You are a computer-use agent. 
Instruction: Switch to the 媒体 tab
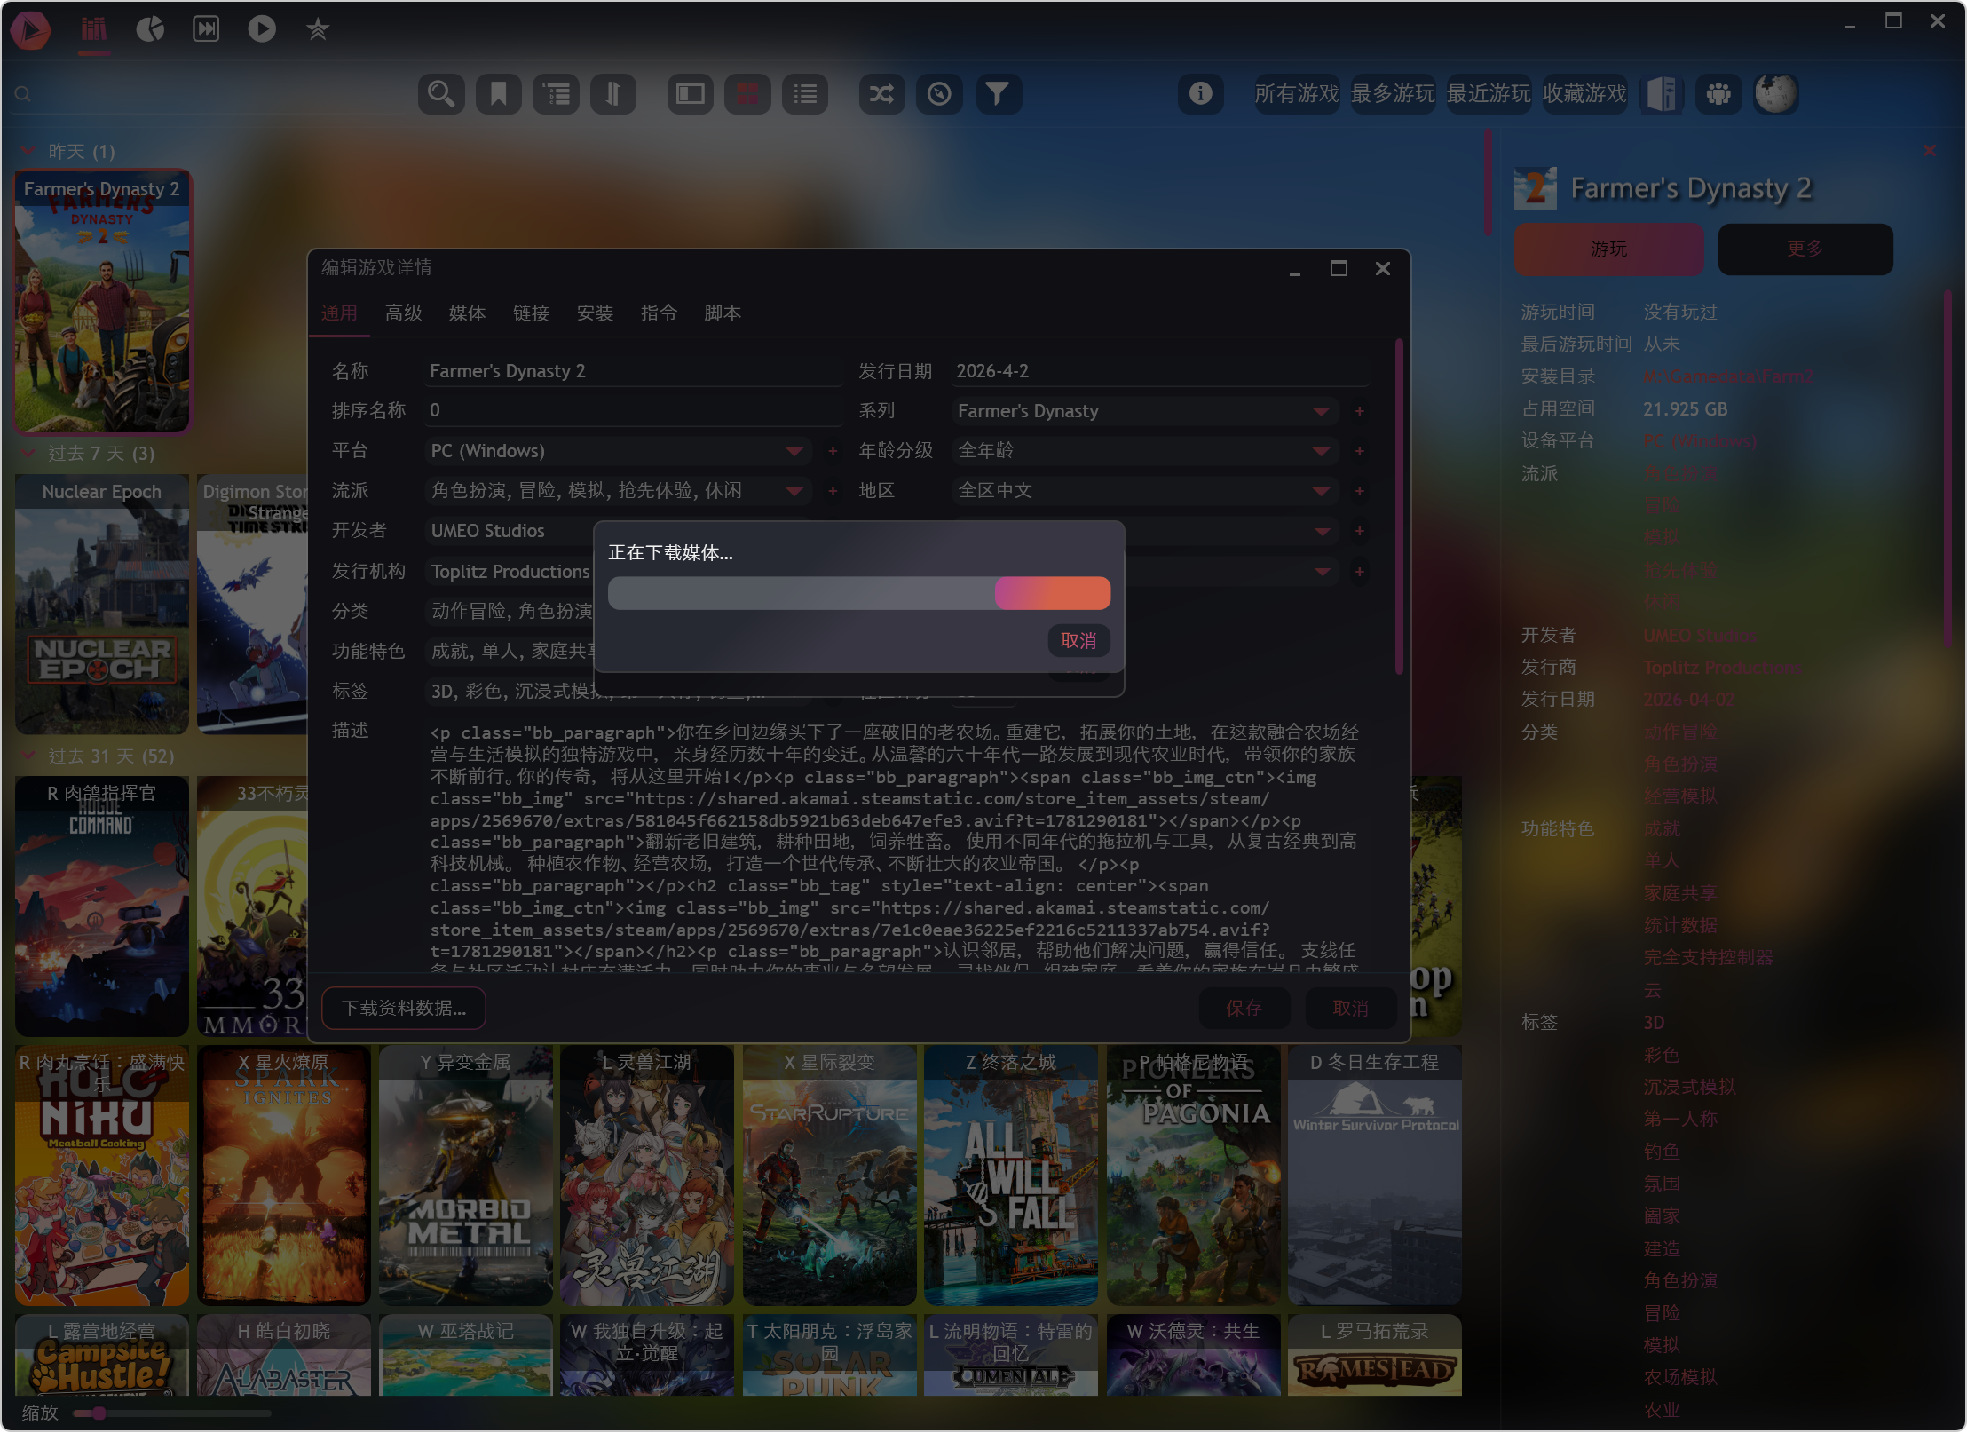467,313
